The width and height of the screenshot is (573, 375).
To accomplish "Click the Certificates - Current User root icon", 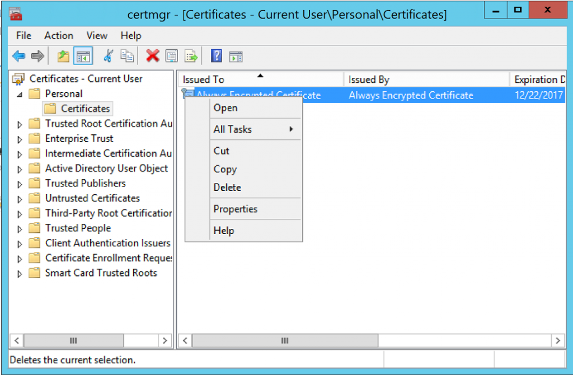I will (x=18, y=79).
